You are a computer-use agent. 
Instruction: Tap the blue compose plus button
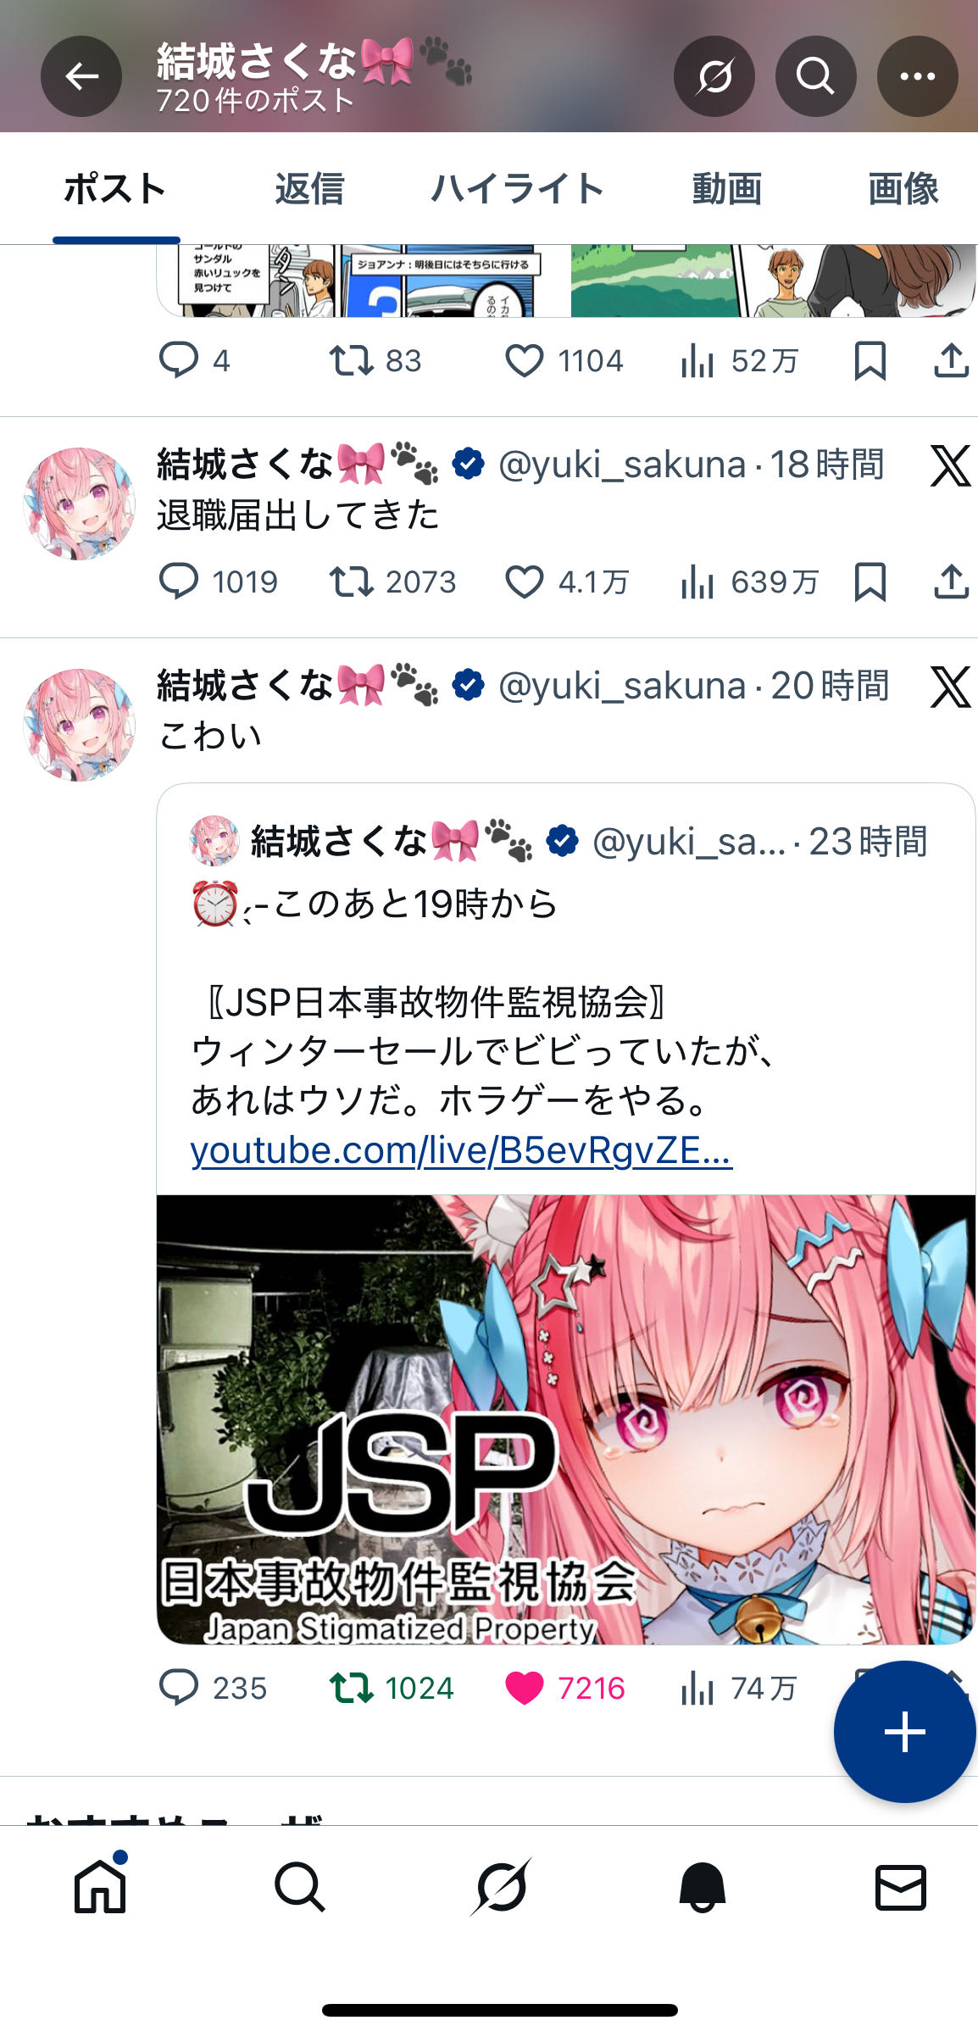[x=904, y=1731]
